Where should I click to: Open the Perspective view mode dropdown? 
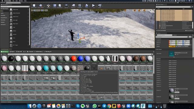click(37, 10)
